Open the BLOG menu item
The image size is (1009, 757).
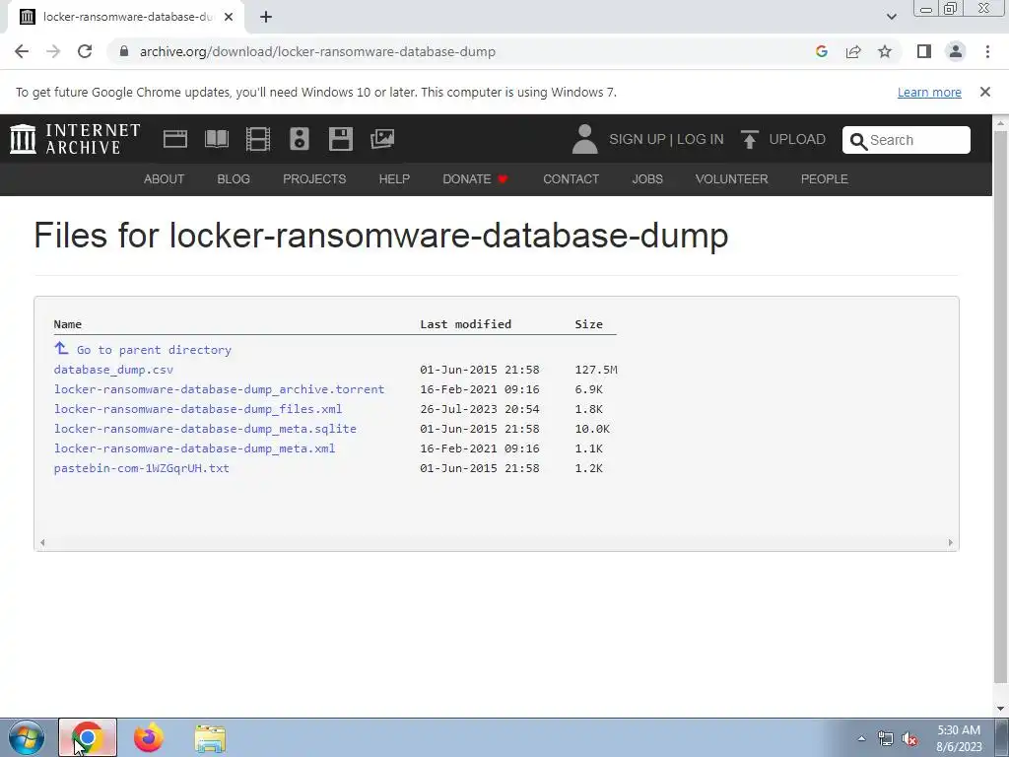click(234, 179)
